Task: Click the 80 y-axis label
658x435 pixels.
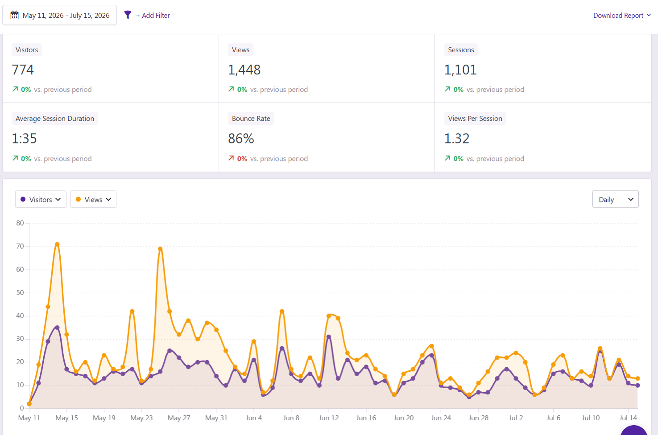Action: [x=20, y=223]
